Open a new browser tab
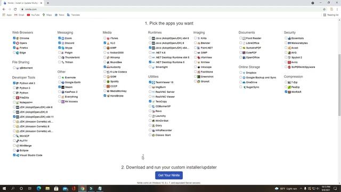 (48, 3)
